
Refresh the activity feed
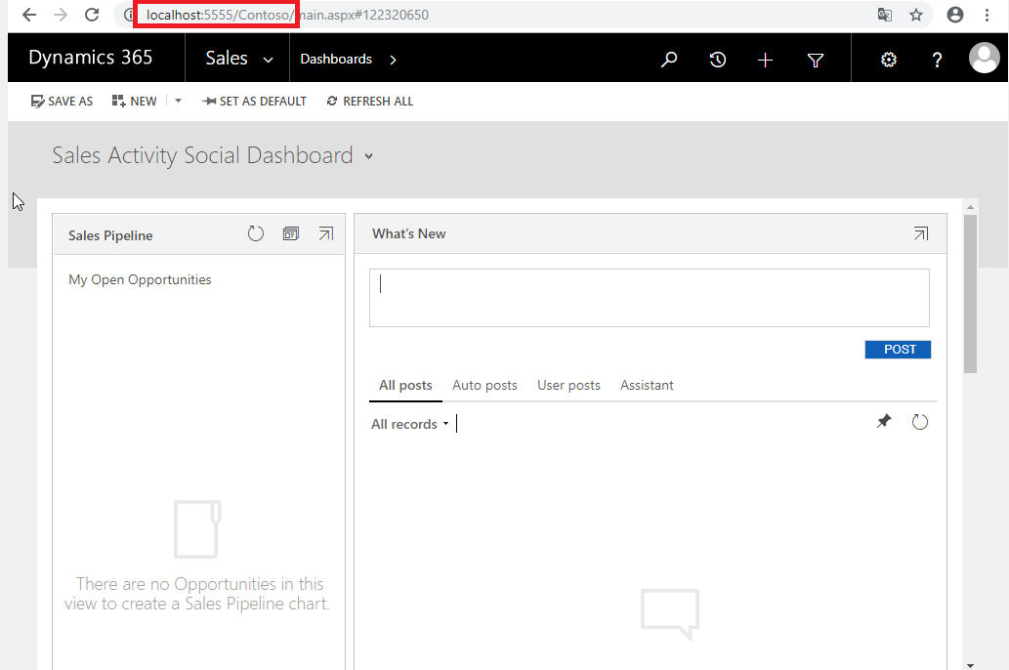[919, 421]
